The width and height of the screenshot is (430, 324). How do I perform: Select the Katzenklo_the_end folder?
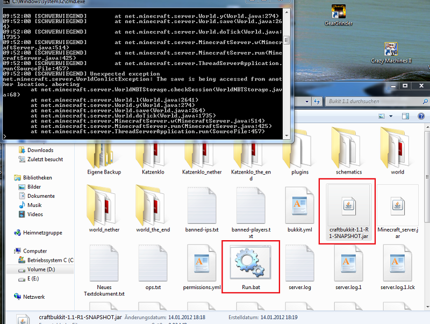250,162
